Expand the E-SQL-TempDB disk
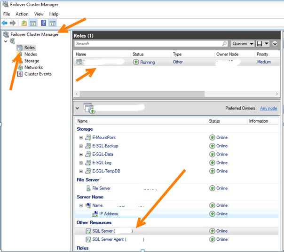The height and width of the screenshot is (252, 284). point(81,171)
